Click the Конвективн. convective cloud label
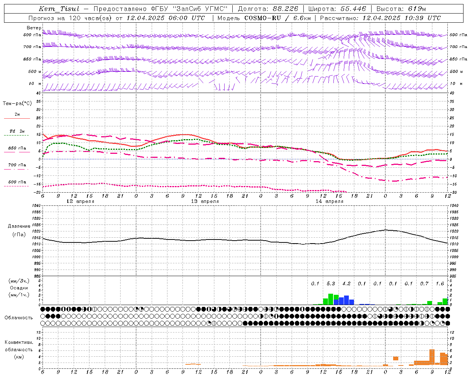Screen dimensions: 469x375 (x=19, y=342)
